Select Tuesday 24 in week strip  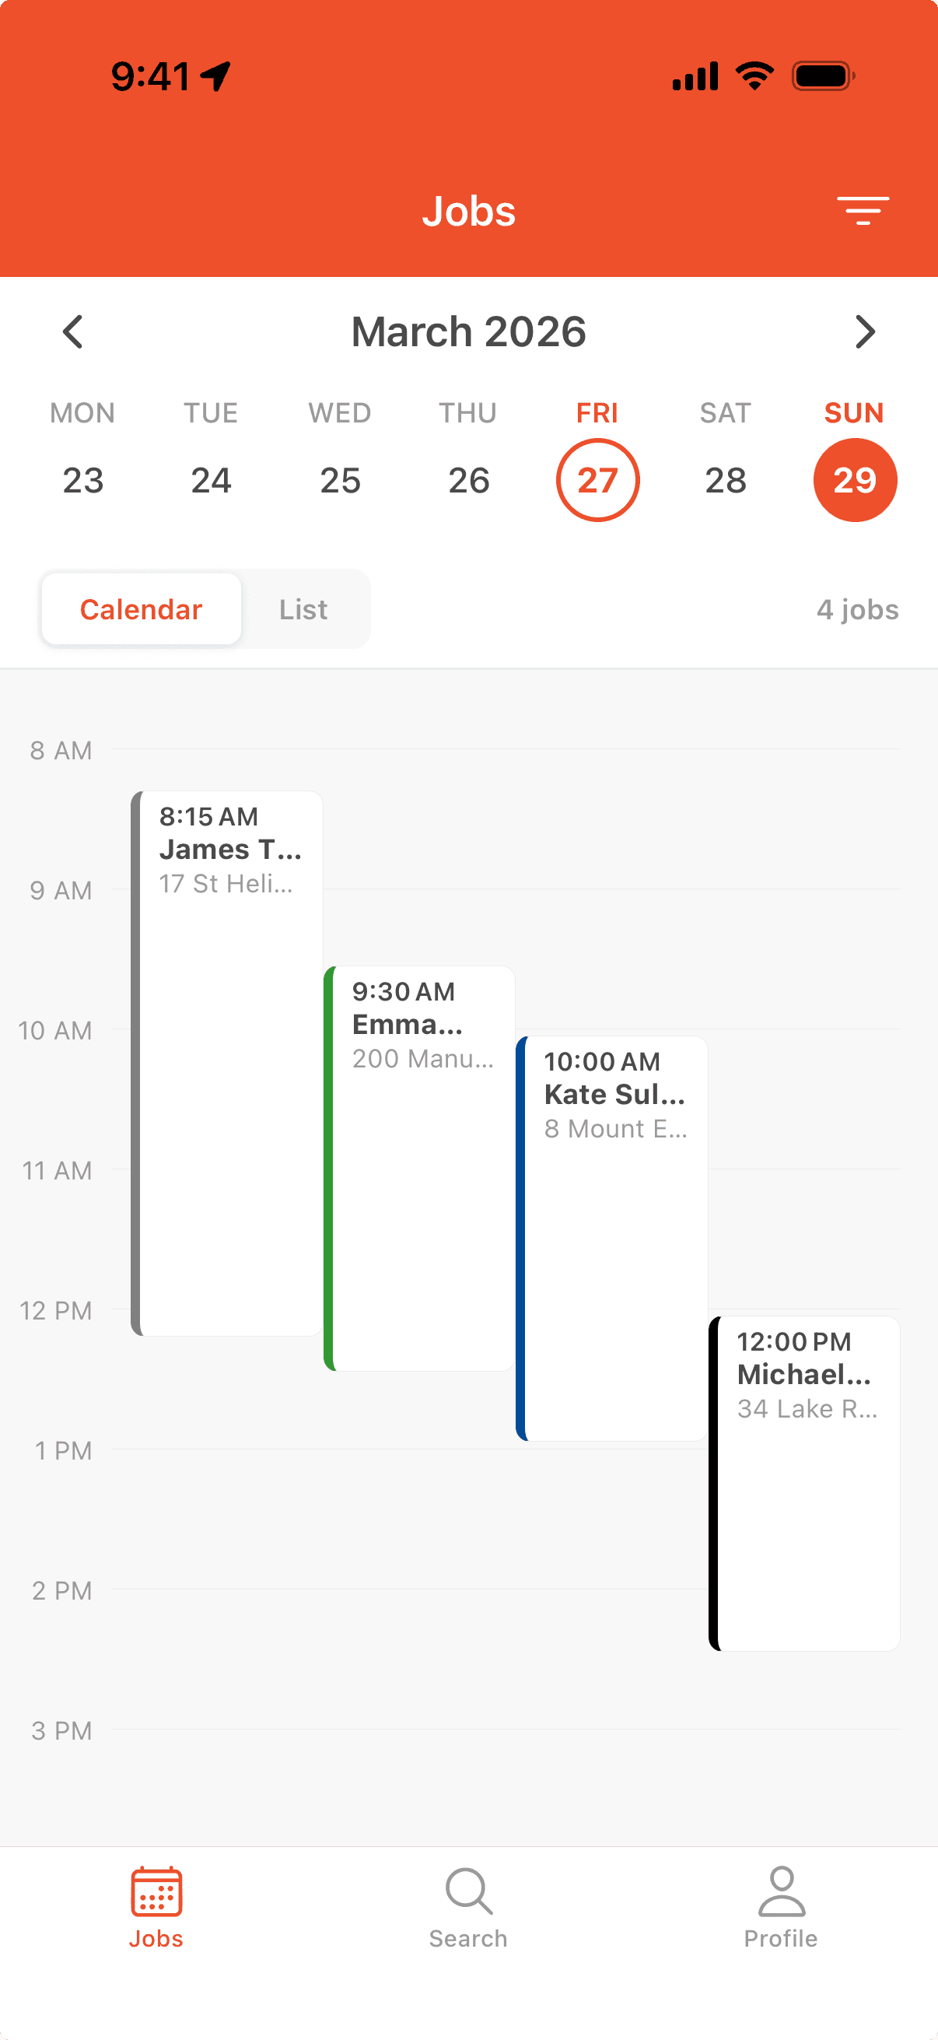212,480
